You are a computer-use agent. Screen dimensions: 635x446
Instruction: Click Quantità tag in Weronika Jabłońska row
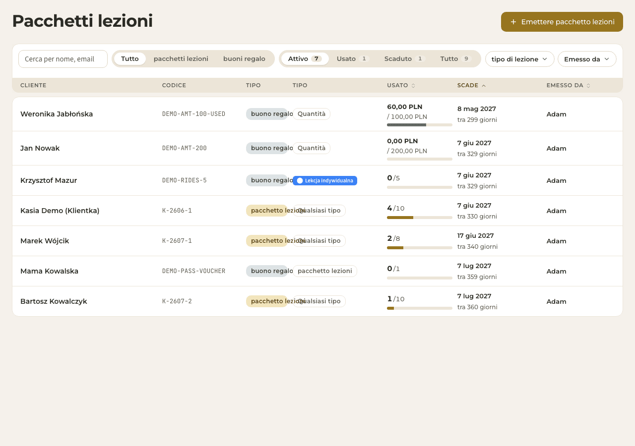point(312,114)
